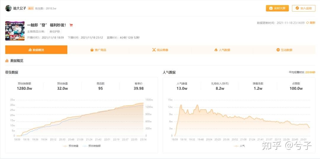Image resolution: width=320 pixels, height=159 pixels.
Task: Select the product count value 95
Action: click(101, 89)
